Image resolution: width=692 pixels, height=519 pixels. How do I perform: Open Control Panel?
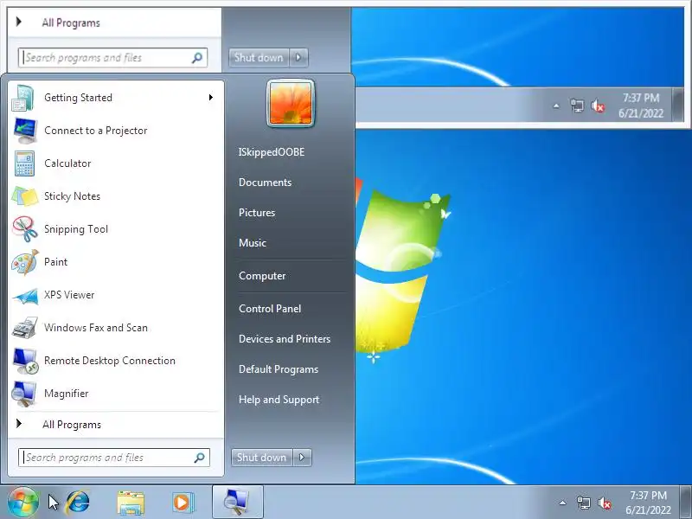(x=270, y=309)
